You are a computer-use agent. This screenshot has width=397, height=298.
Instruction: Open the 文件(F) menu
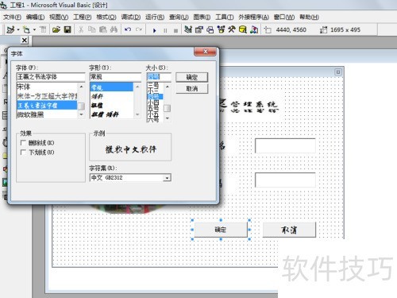tap(12, 17)
